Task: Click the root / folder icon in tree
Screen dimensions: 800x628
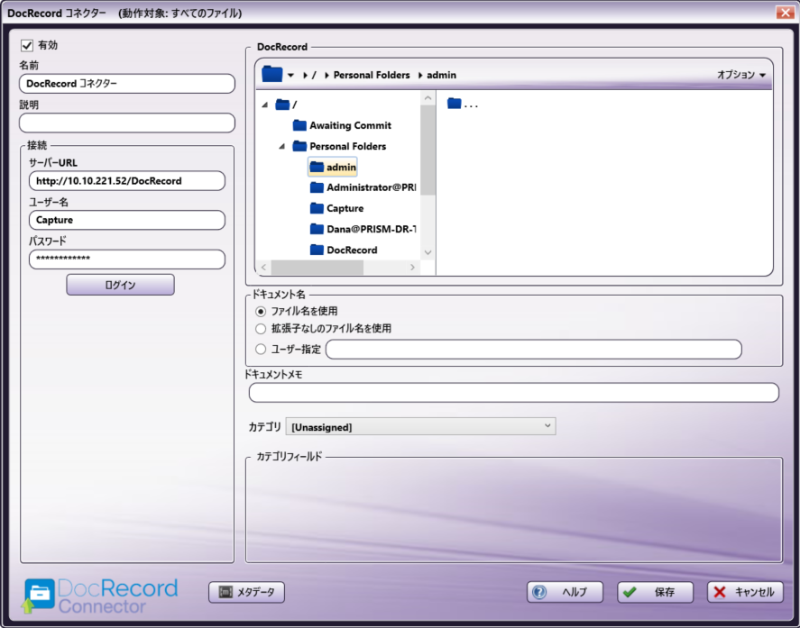Action: pyautogui.click(x=282, y=105)
